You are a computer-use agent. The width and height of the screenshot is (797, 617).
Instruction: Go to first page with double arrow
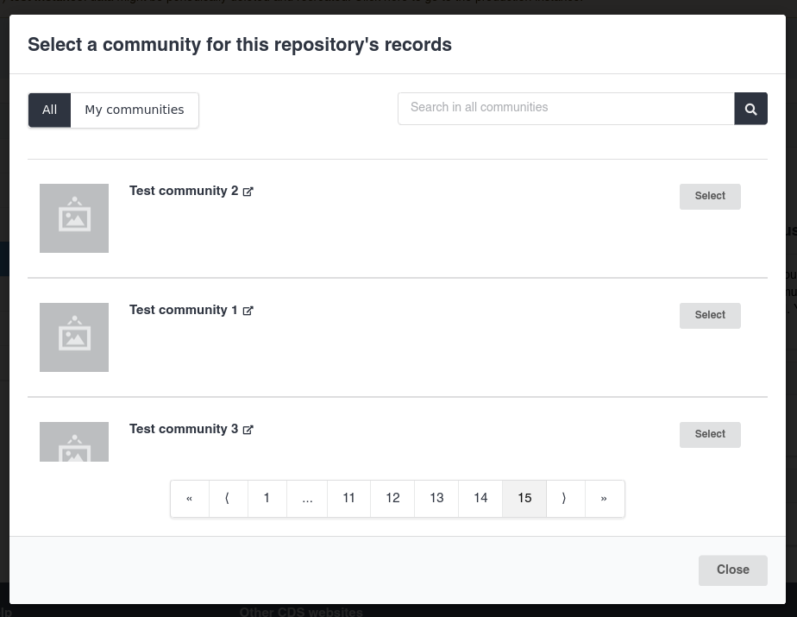pyautogui.click(x=190, y=499)
